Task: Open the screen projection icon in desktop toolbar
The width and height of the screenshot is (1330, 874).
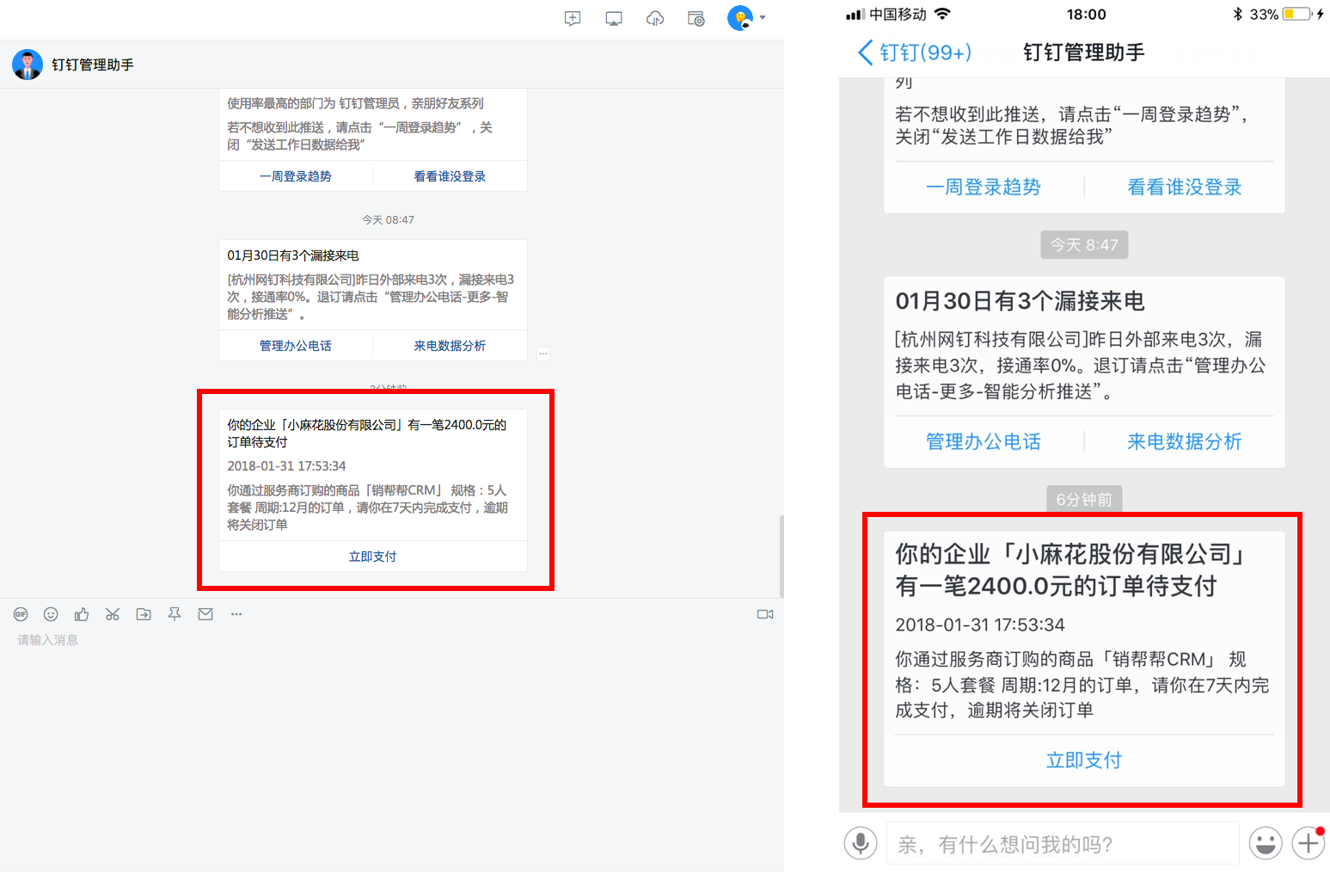Action: tap(614, 18)
